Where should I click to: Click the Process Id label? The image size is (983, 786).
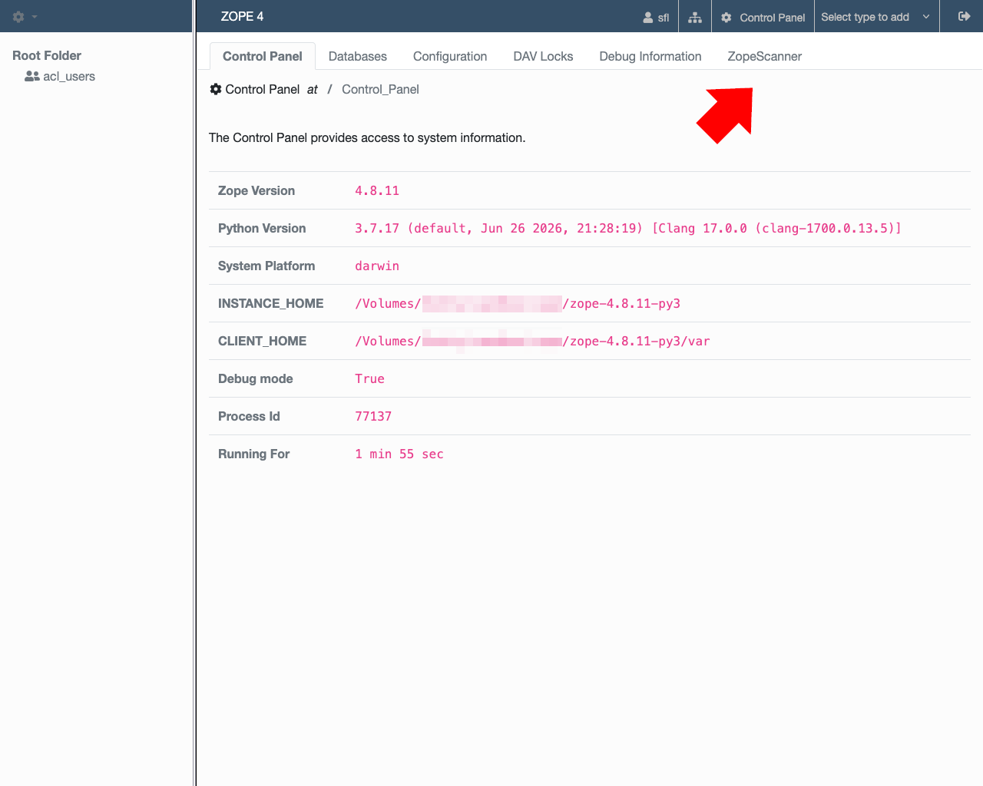click(x=249, y=416)
